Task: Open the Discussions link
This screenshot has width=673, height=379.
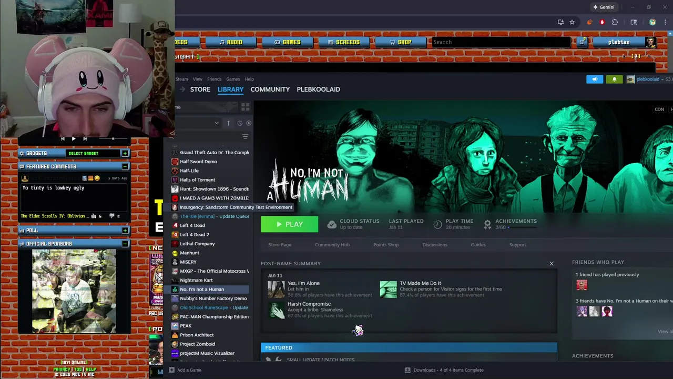Action: [435, 245]
